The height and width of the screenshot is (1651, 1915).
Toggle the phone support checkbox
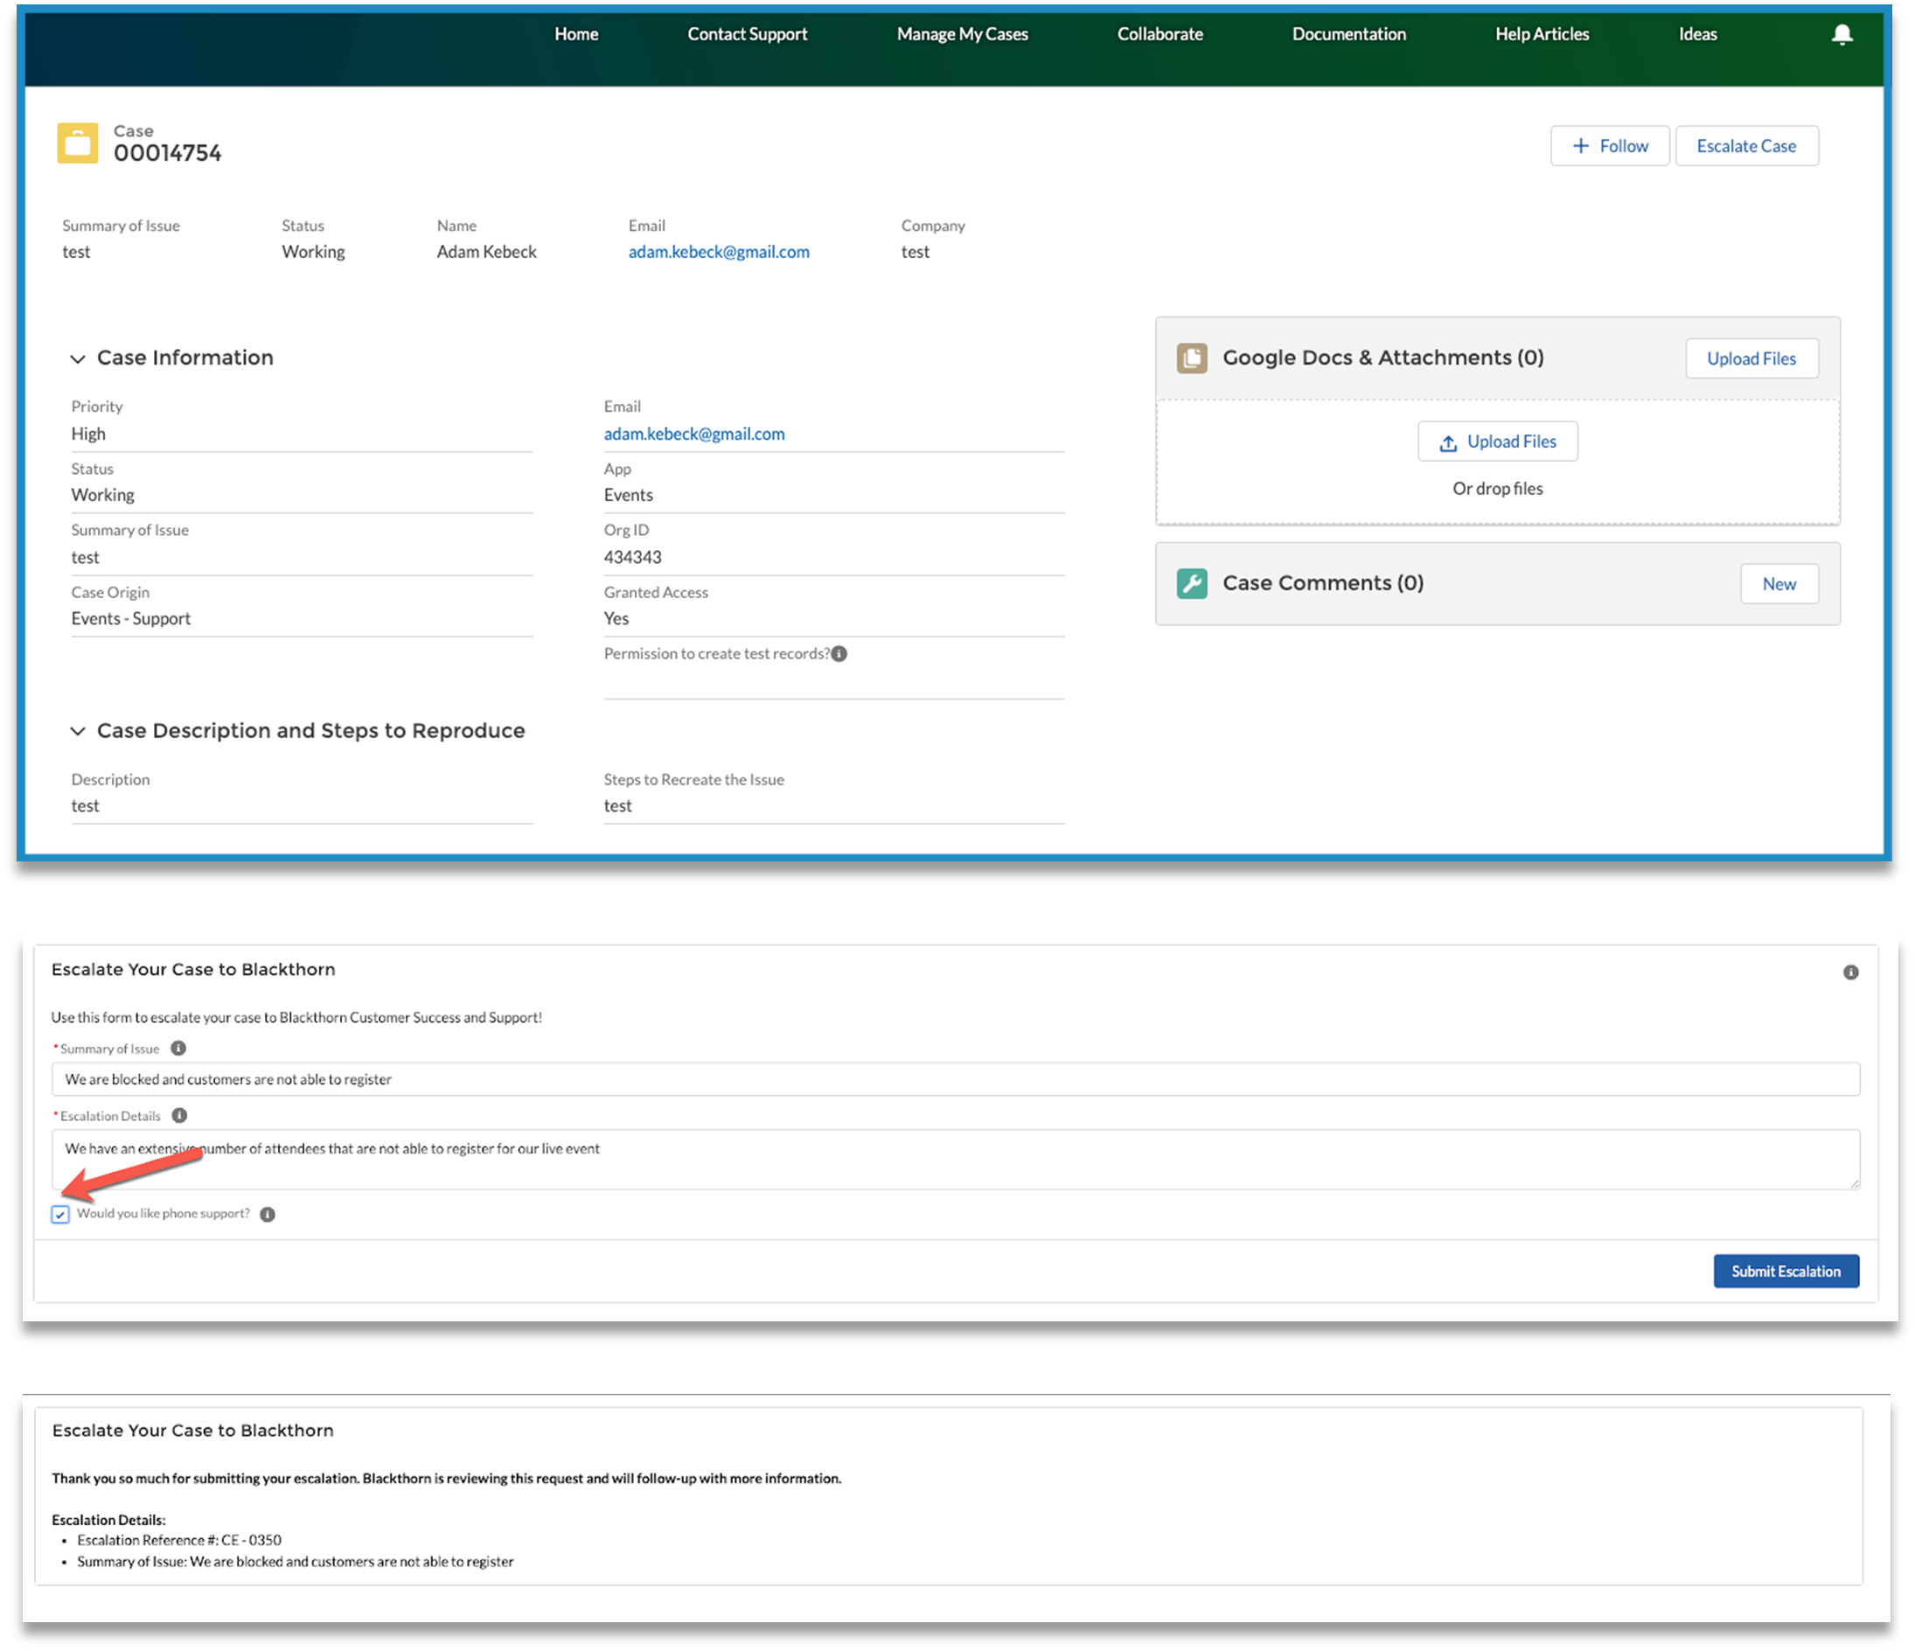60,1215
